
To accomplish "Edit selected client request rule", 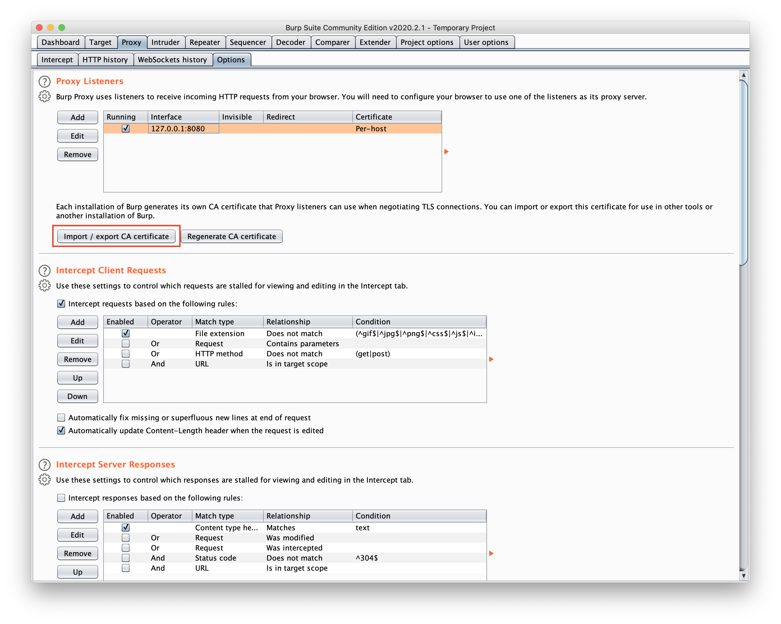I will click(x=77, y=341).
